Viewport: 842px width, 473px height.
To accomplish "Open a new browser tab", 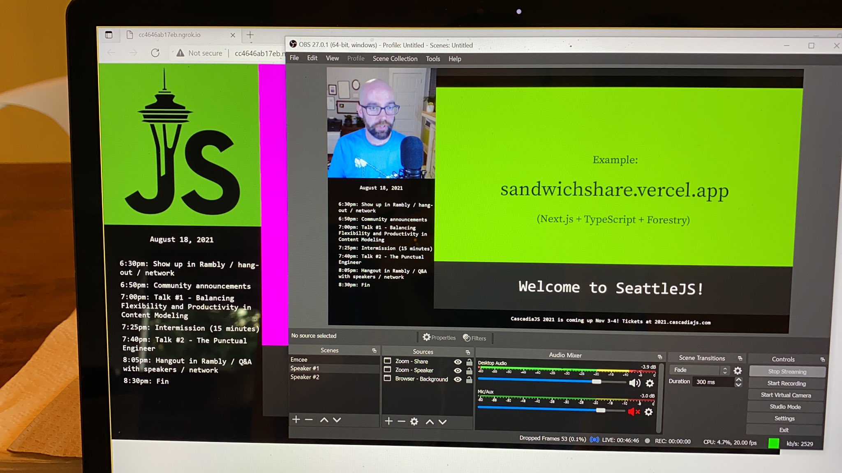I will tap(250, 35).
